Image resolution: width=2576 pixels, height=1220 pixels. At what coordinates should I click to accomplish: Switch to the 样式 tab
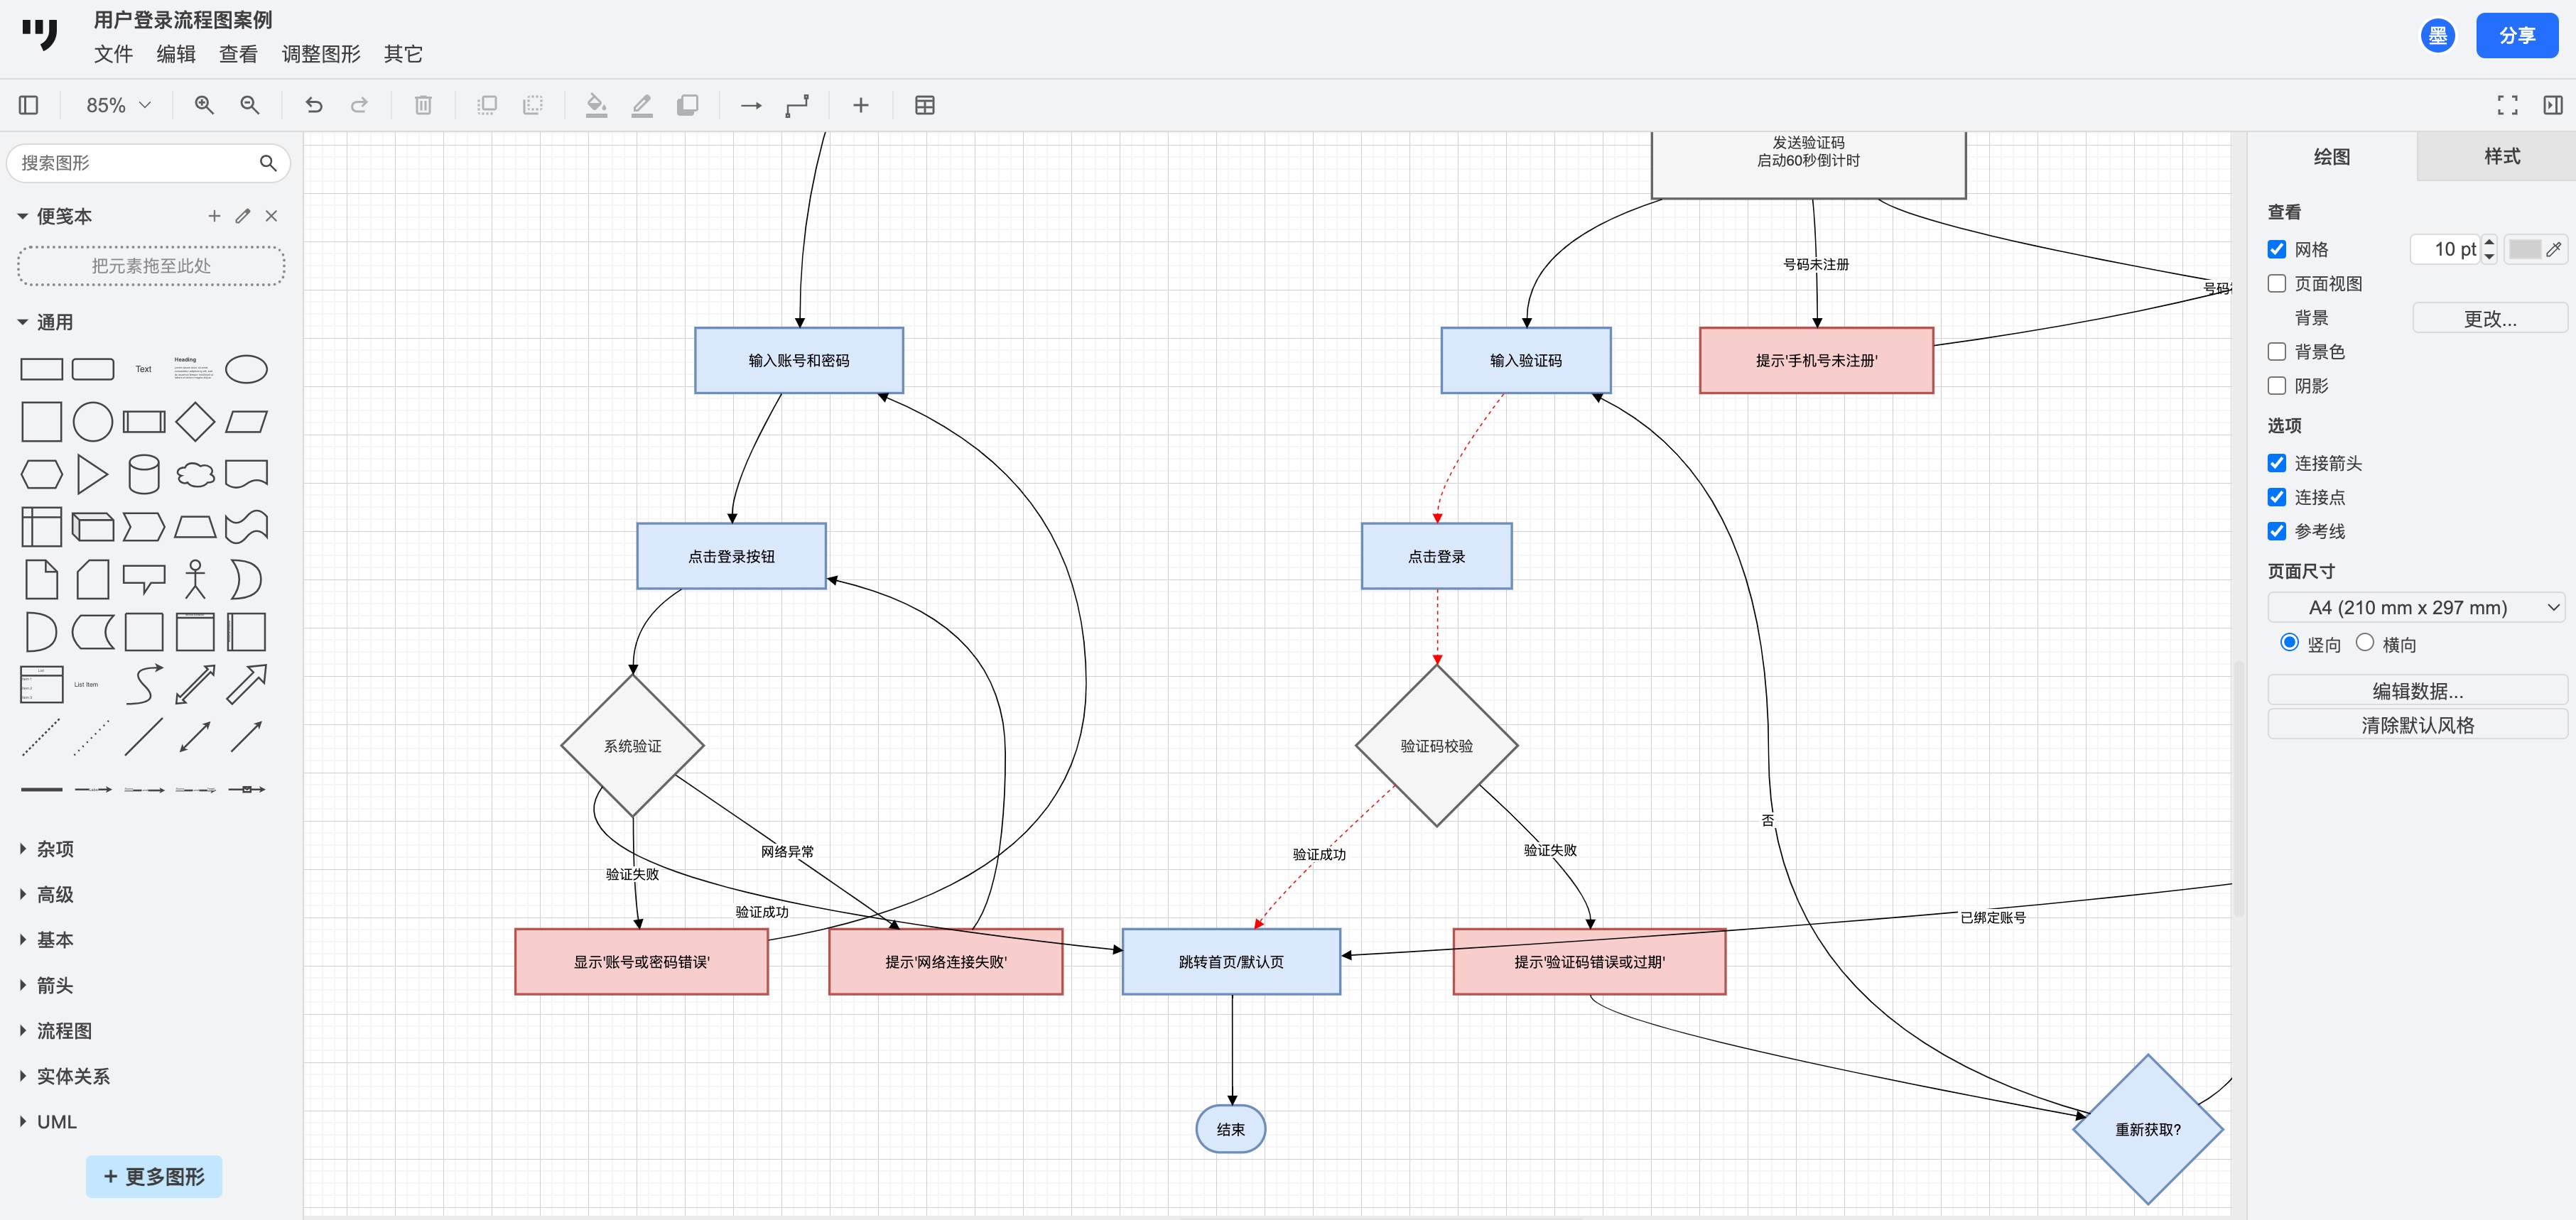coord(2501,156)
